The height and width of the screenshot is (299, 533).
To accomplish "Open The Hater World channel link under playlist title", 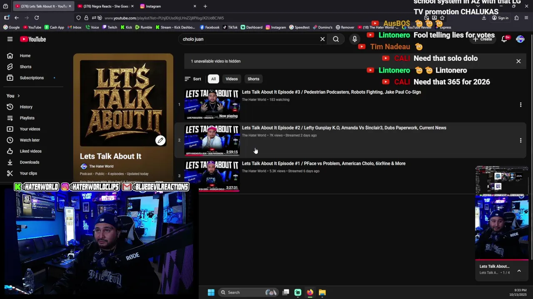I will [101, 166].
